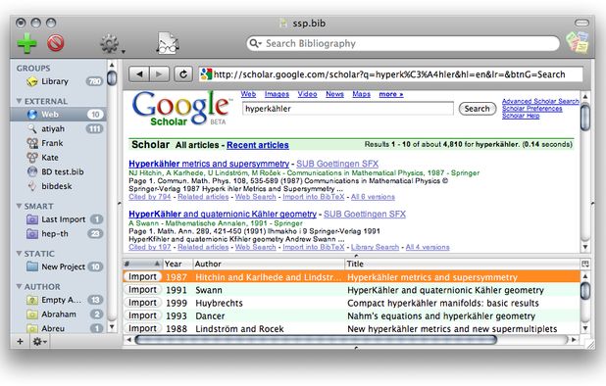Open the Images link in Google navigation
The image size is (606, 386).
(x=277, y=94)
